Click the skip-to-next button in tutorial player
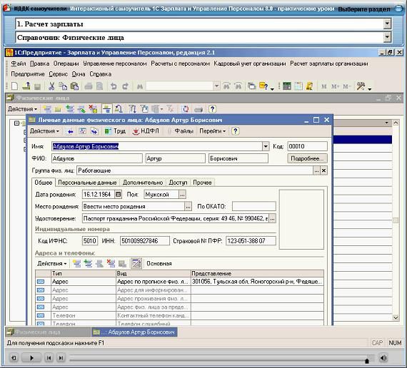Viewport: 407px width, 368px height. [61, 358]
